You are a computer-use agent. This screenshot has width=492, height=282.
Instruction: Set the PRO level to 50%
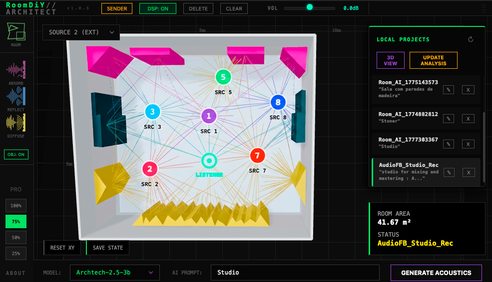pos(16,237)
